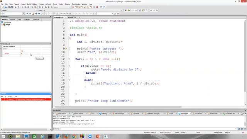Click the Step into debugger icon

(x=82, y=7)
